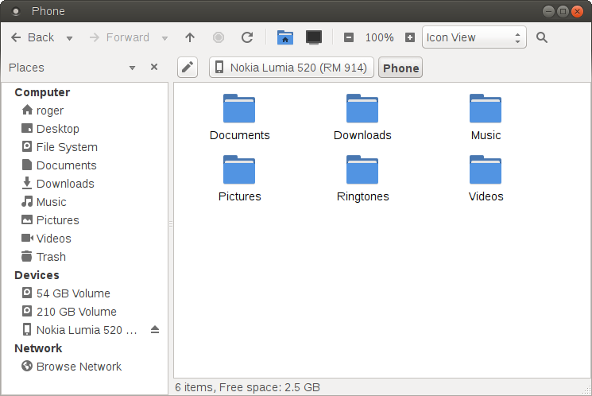
Task: Open the Icon View selector
Action: click(474, 37)
